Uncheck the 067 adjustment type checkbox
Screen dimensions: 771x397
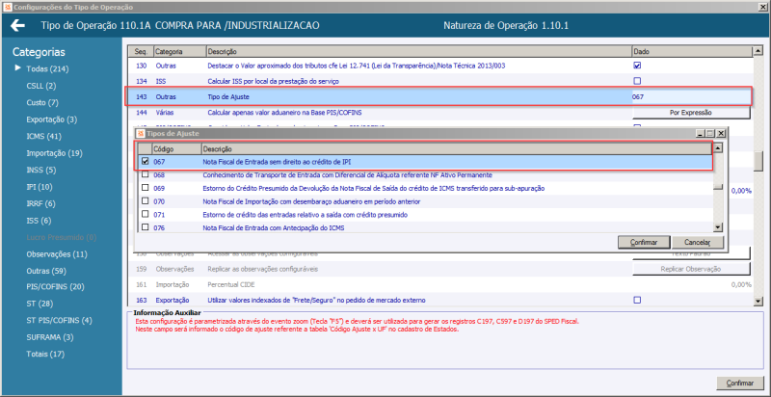(146, 161)
